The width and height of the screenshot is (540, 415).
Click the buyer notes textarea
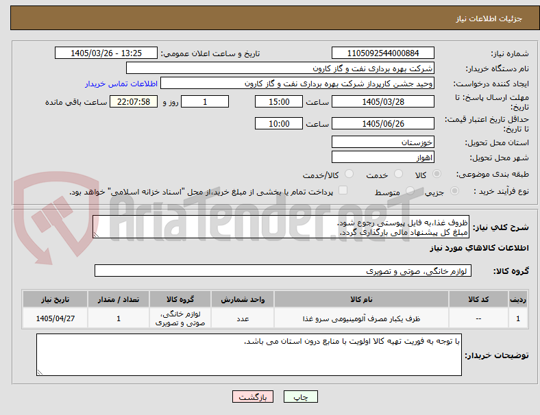coord(249,355)
